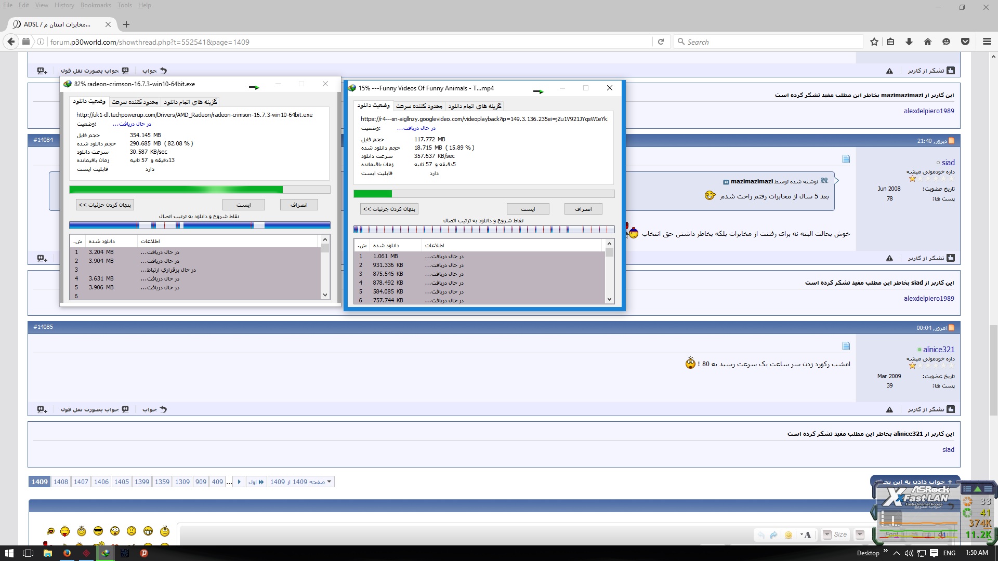Open the Tools menu
The width and height of the screenshot is (998, 561).
pyautogui.click(x=125, y=5)
